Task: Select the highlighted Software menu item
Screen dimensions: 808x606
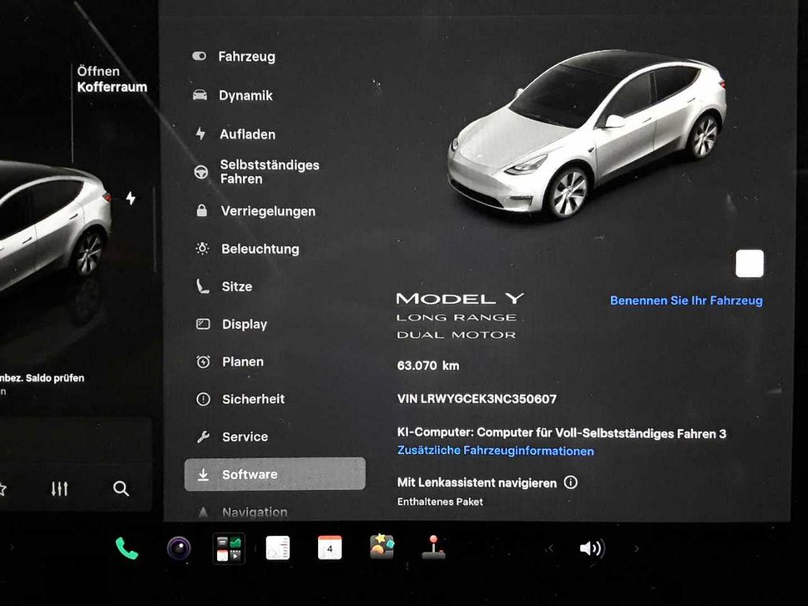Action: click(275, 474)
